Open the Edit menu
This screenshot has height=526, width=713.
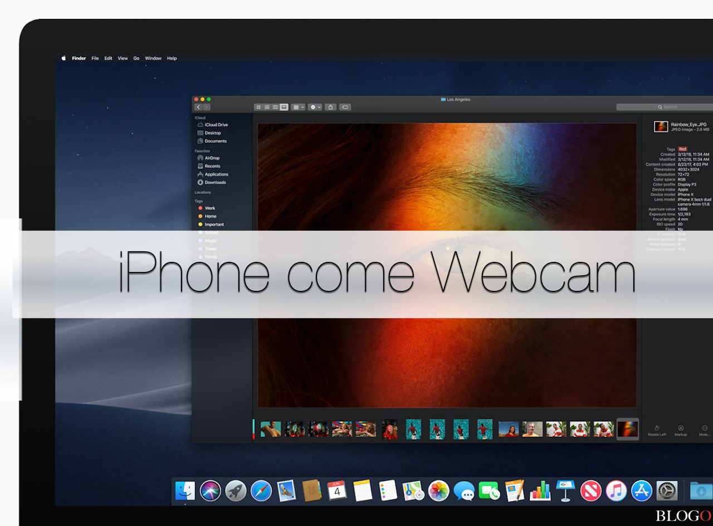[108, 58]
